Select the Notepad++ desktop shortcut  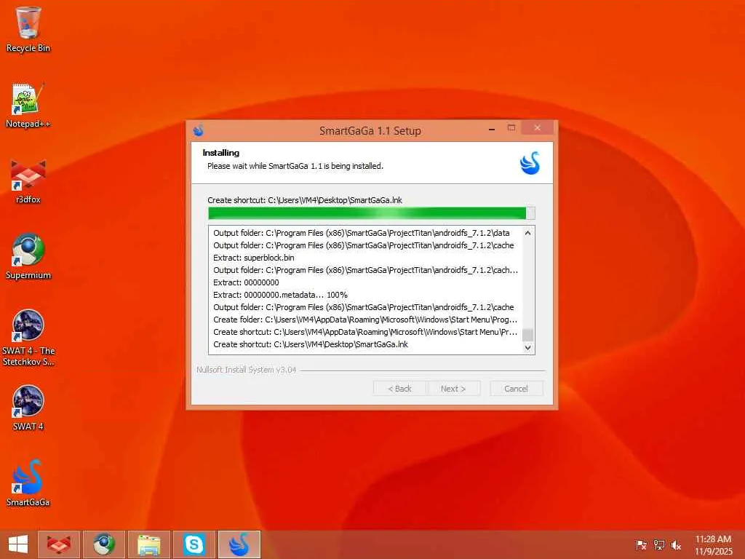(28, 106)
